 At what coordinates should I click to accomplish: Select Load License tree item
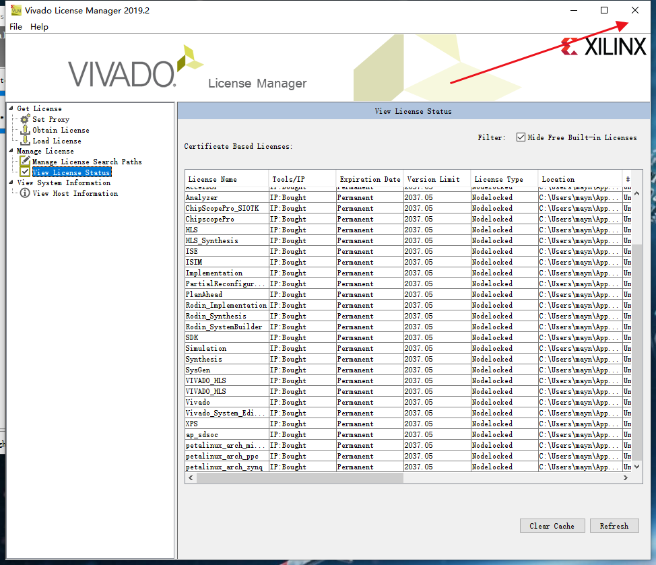pos(57,141)
